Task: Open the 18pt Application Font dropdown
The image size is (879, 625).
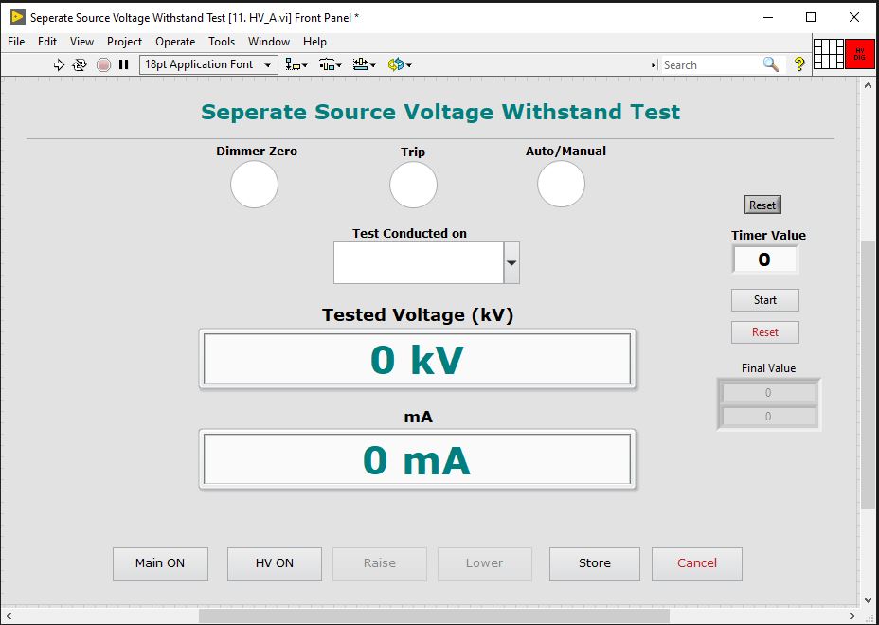Action: (208, 65)
